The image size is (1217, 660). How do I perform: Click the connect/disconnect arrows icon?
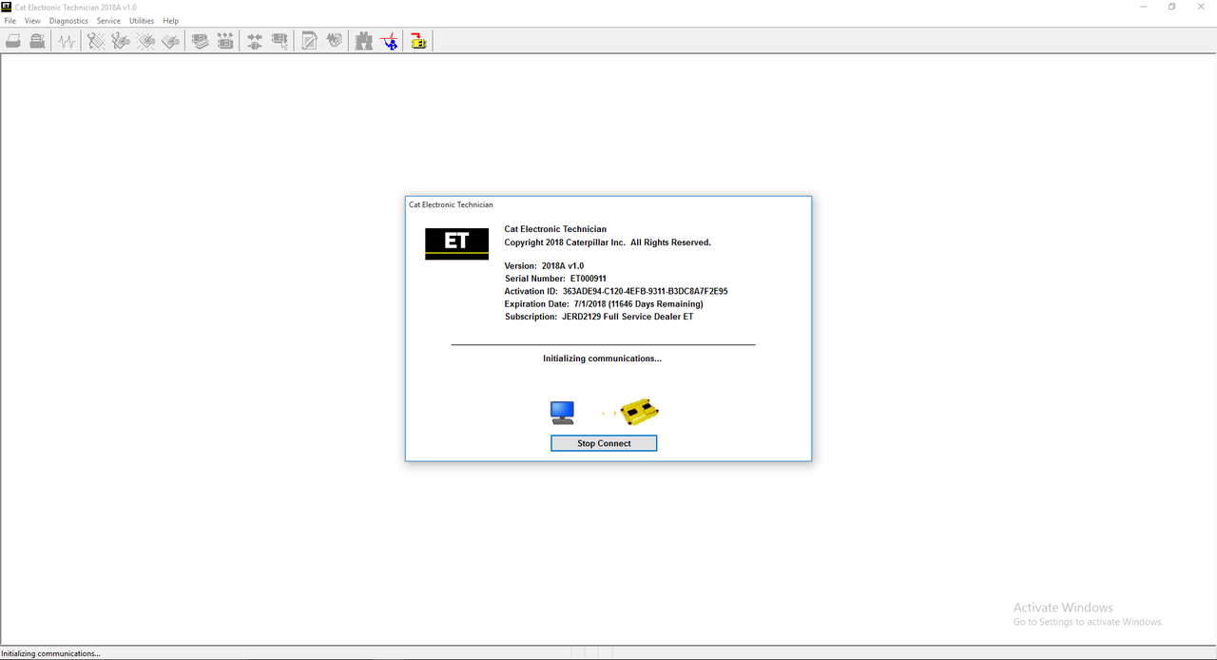[x=255, y=41]
